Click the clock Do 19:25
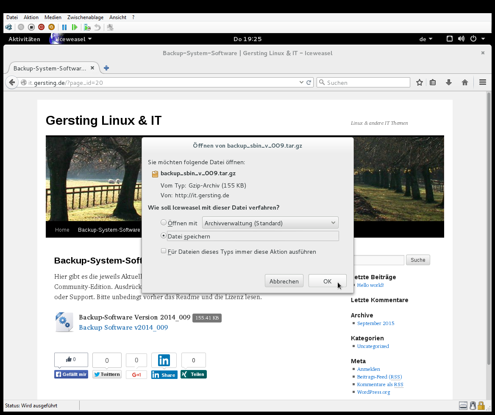The width and height of the screenshot is (495, 415). [x=247, y=39]
